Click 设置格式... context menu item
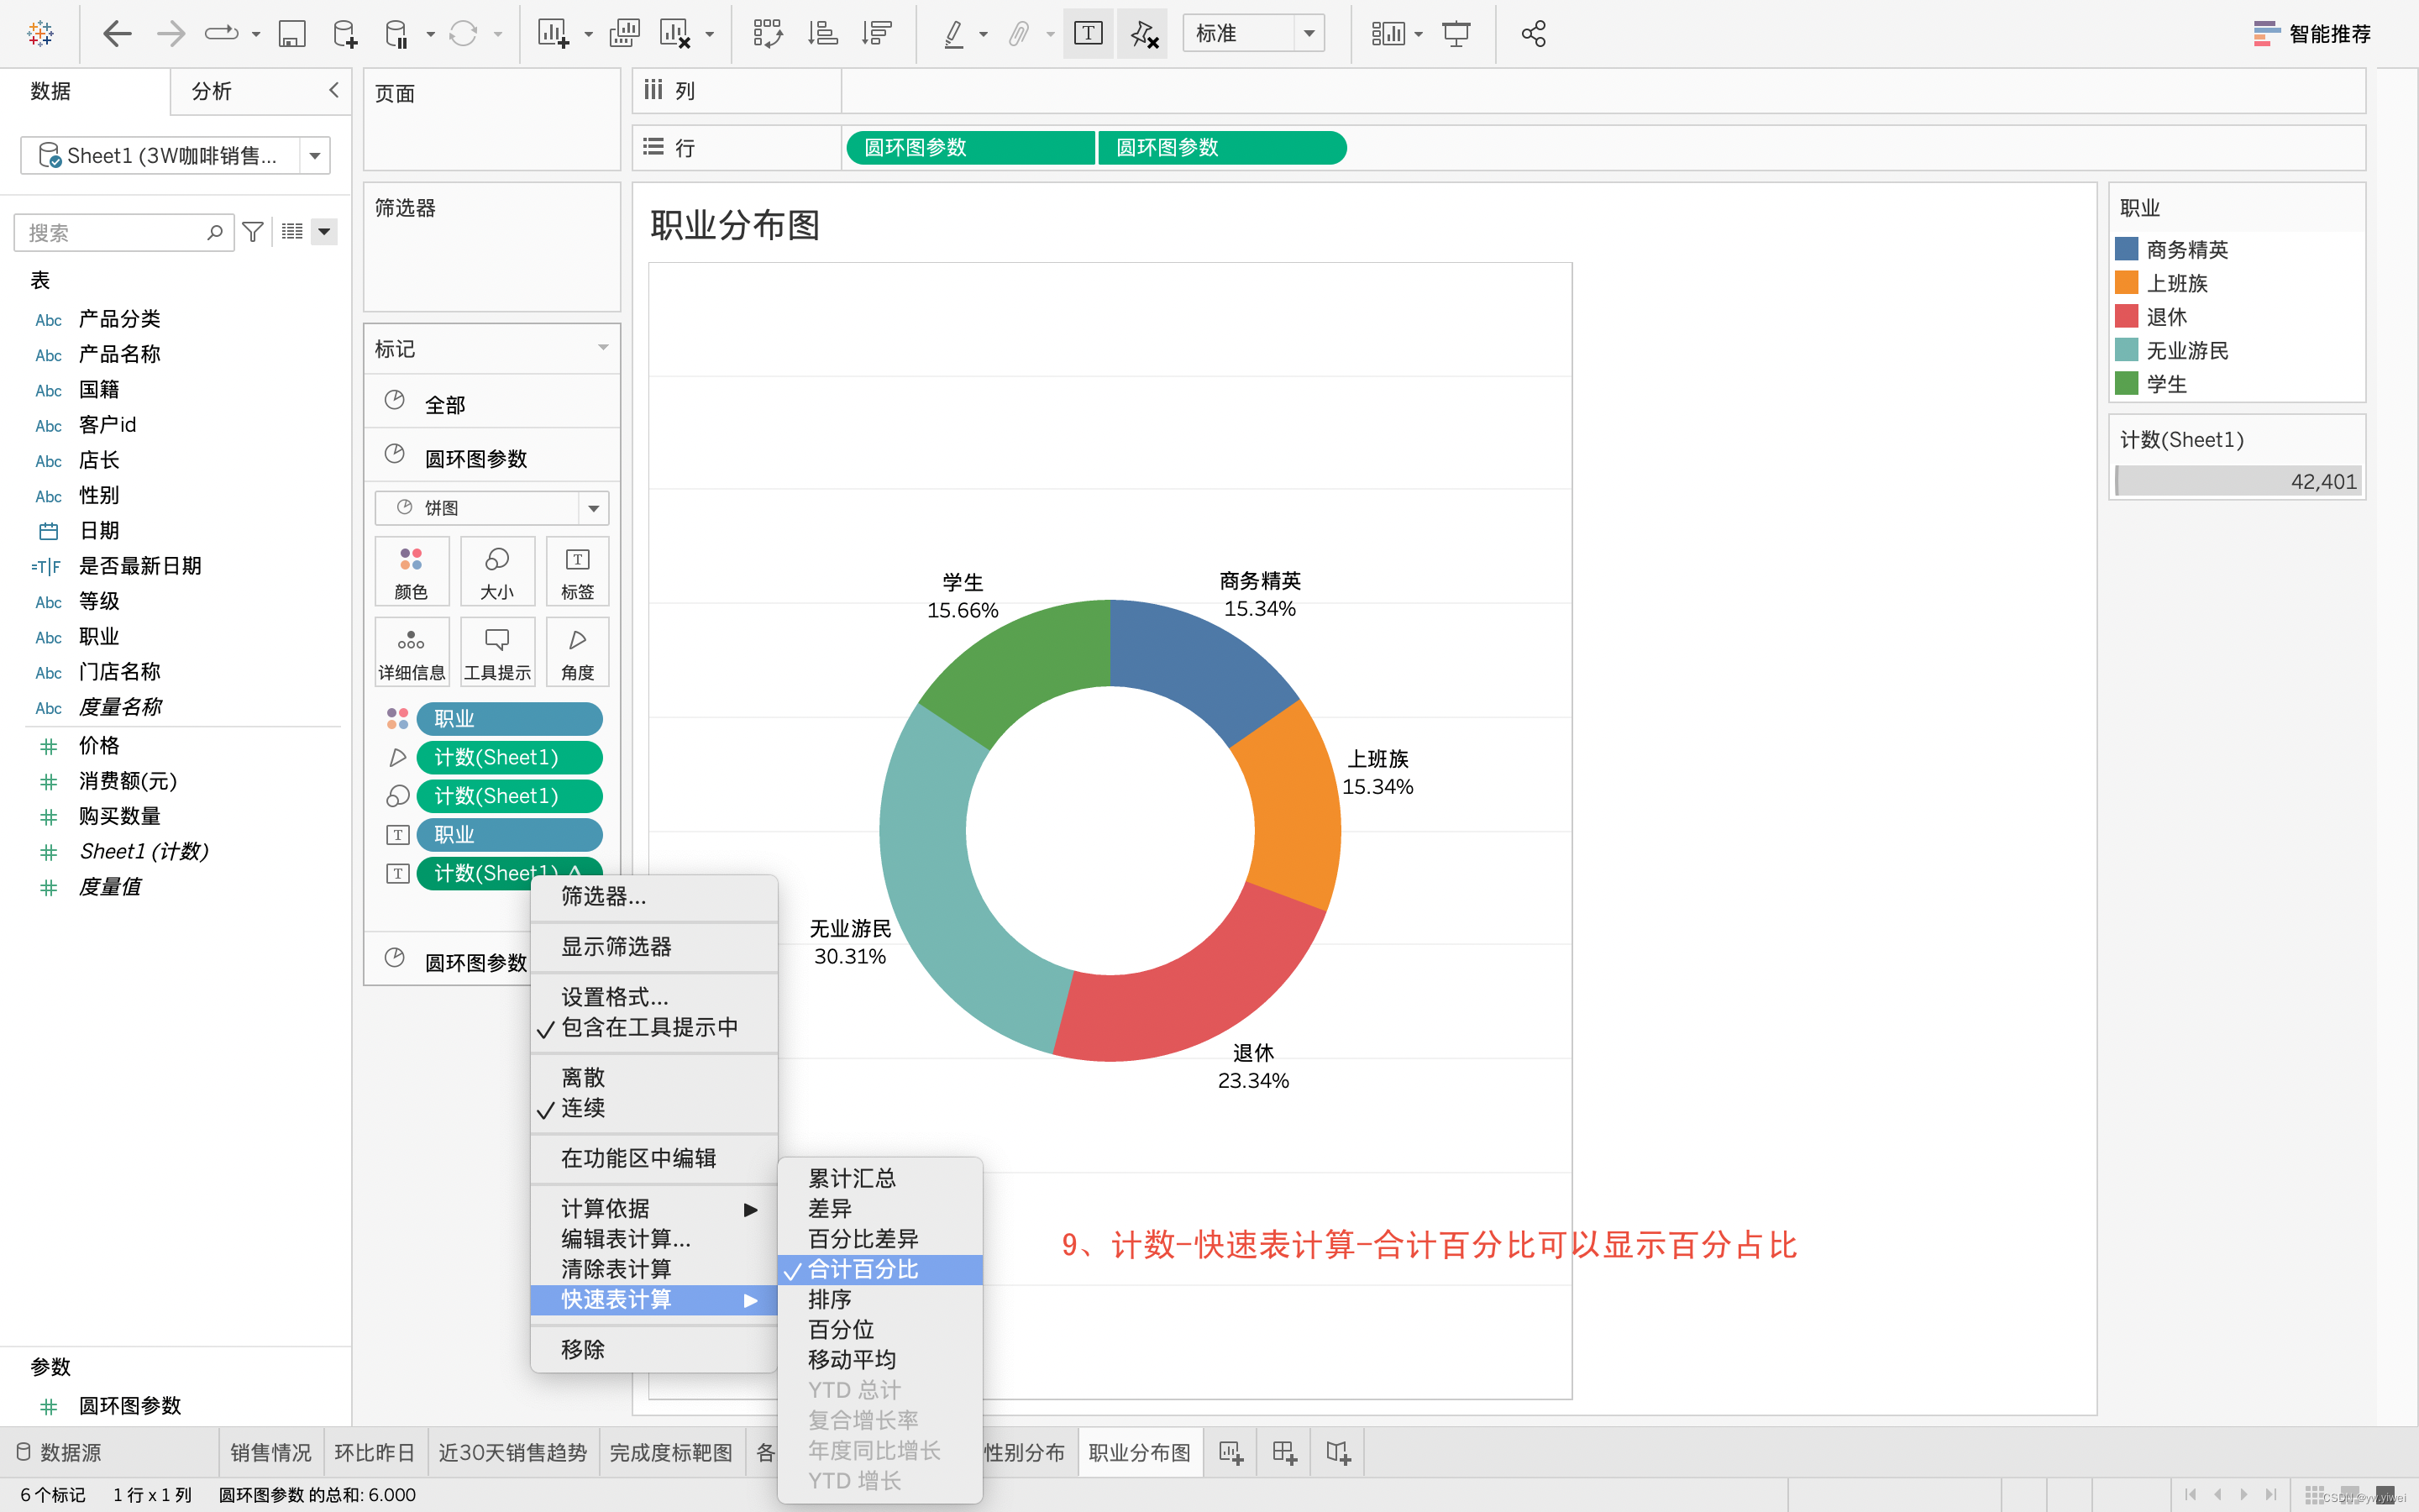 click(x=653, y=997)
